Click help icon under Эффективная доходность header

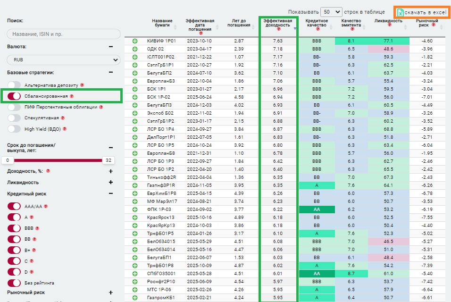278,29
